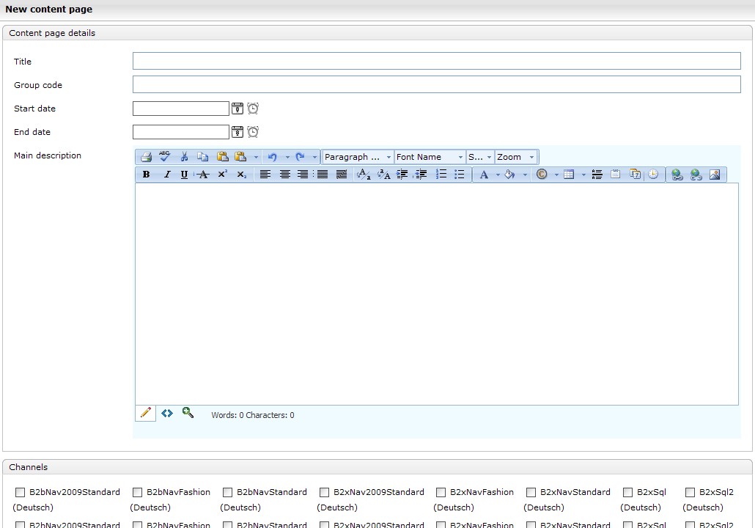Expand the symbol picker arrow
The height and width of the screenshot is (528, 755).
point(556,175)
